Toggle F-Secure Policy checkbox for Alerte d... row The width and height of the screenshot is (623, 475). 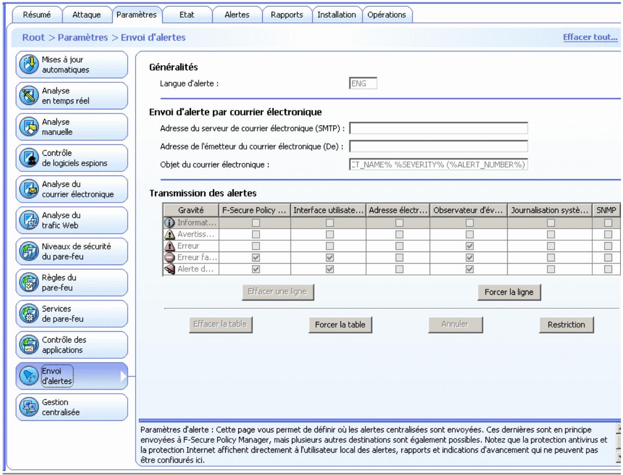[256, 269]
